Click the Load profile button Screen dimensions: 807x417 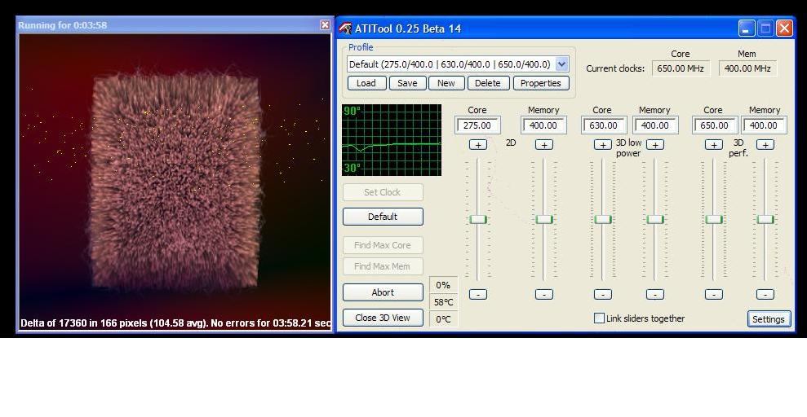point(366,83)
